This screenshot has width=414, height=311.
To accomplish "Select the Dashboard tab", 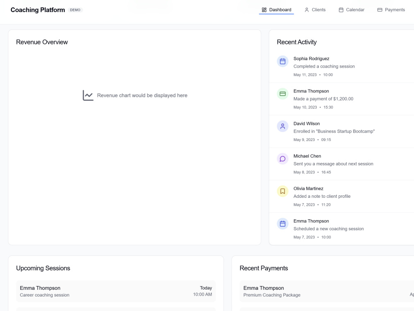I will (277, 10).
